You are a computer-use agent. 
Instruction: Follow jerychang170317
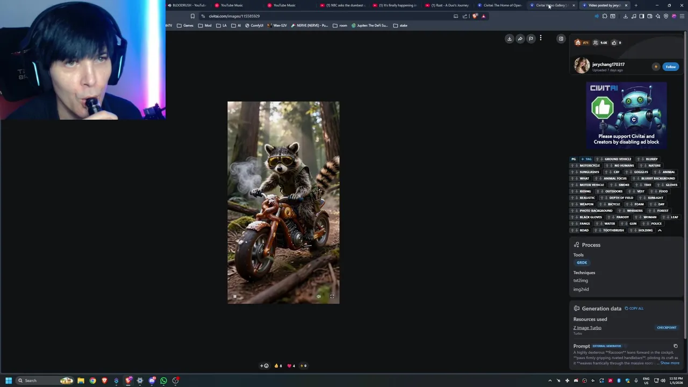point(670,67)
